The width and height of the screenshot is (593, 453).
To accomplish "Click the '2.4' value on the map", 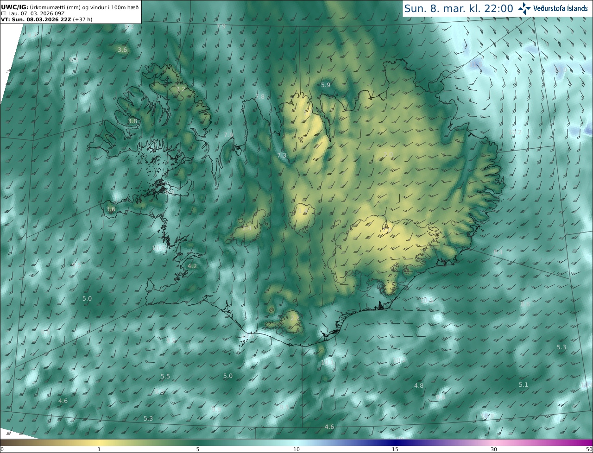I will pyautogui.click(x=247, y=228).
